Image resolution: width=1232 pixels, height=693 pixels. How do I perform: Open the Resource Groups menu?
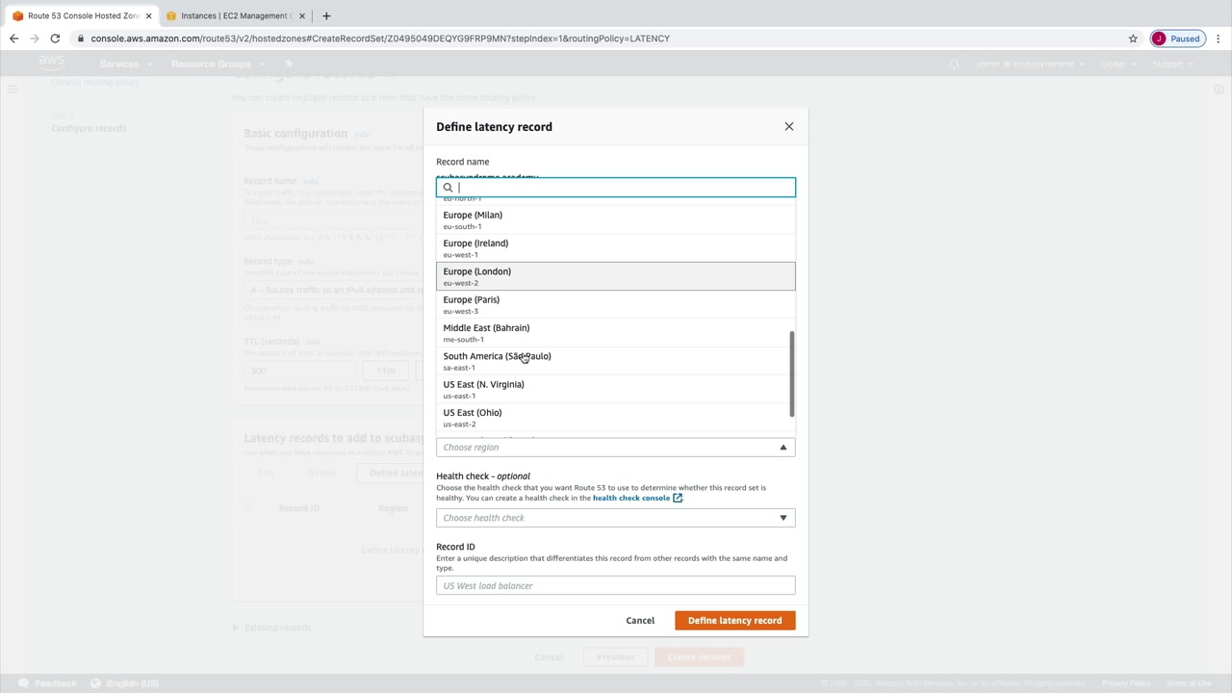point(216,64)
